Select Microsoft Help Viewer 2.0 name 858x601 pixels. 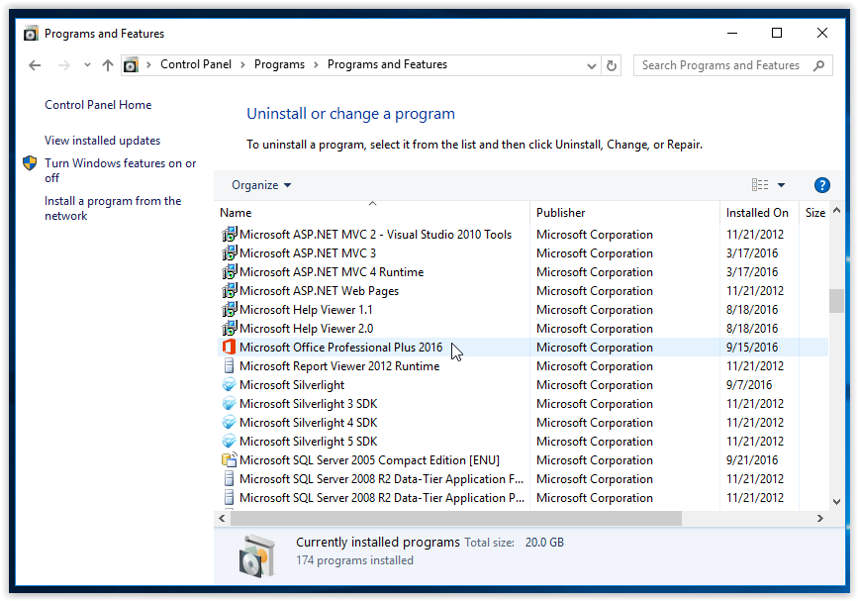pyautogui.click(x=307, y=329)
